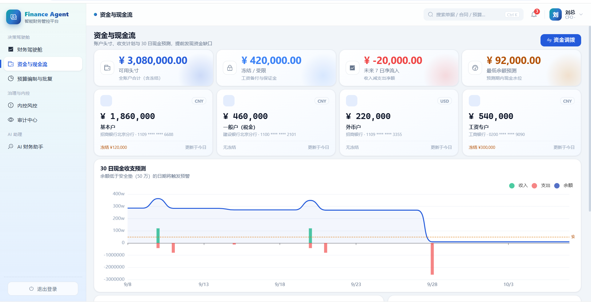Toggle 收入 series in chart legend
The height and width of the screenshot is (302, 591).
pyautogui.click(x=519, y=185)
